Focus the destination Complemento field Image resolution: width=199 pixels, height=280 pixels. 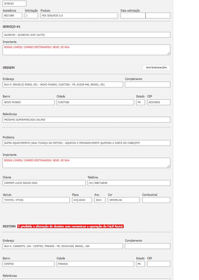coord(148,246)
